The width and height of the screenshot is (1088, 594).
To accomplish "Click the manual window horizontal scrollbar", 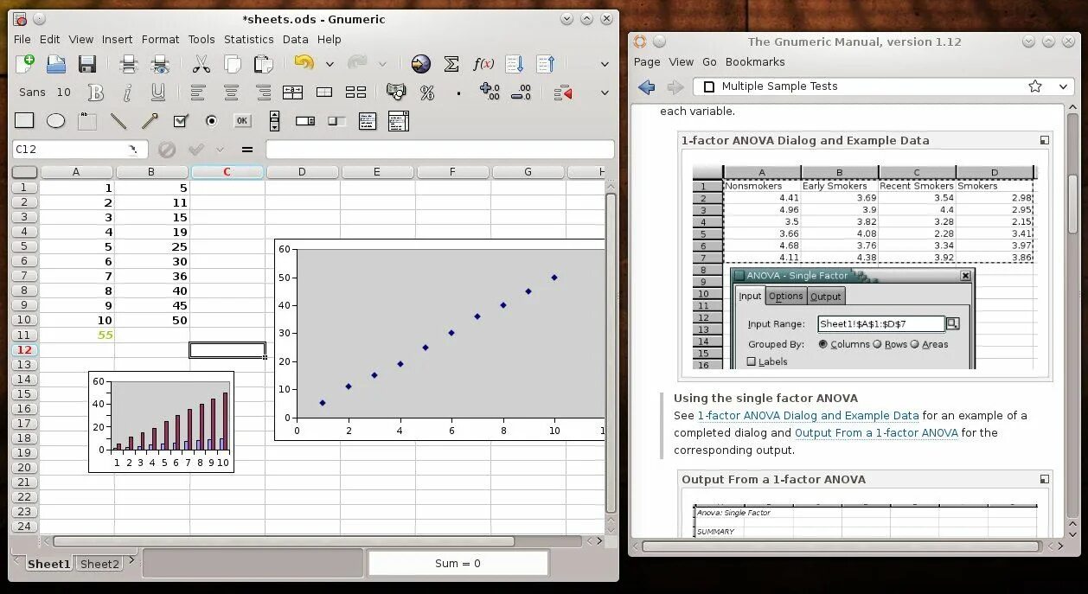I will pos(841,546).
